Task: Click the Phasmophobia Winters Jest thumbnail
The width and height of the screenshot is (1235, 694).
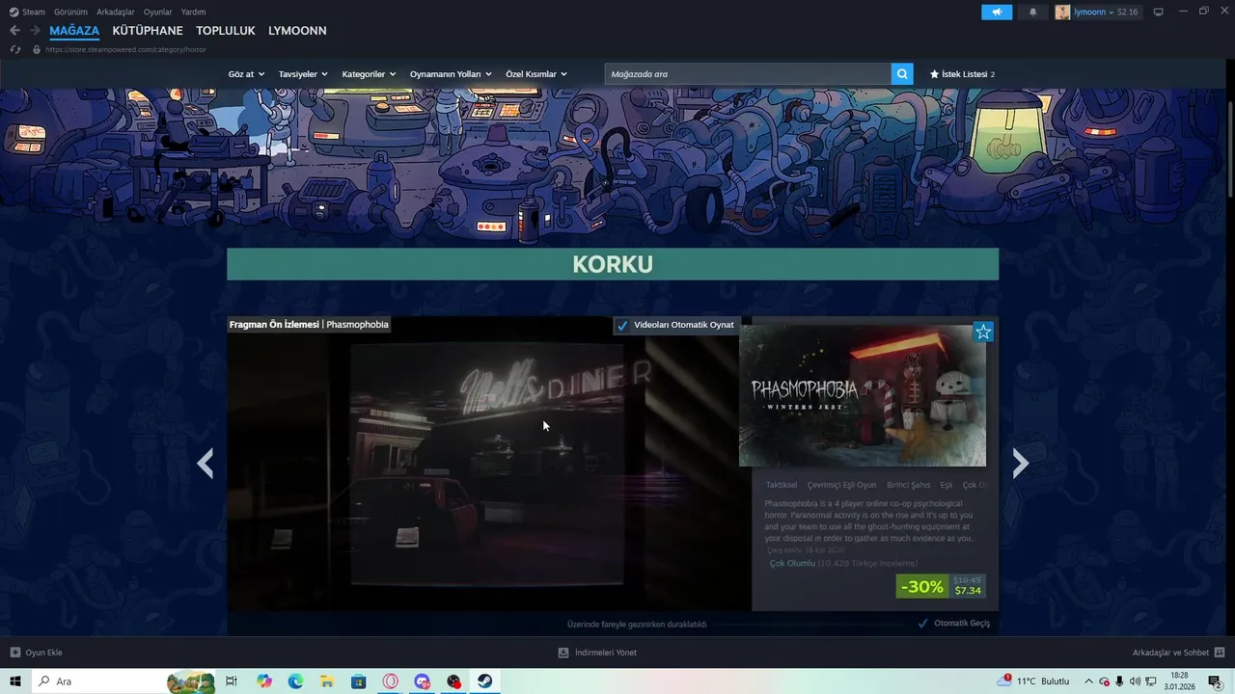Action: pos(863,395)
